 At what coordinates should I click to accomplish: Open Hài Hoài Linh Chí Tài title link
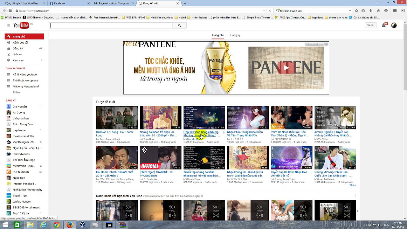(115, 174)
